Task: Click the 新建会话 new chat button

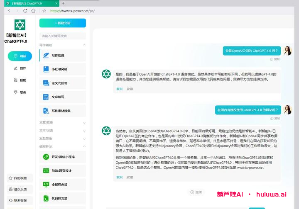Action: [x=63, y=23]
